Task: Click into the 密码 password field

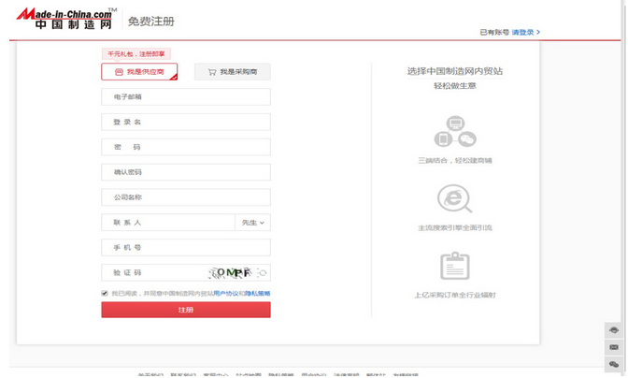Action: click(186, 147)
